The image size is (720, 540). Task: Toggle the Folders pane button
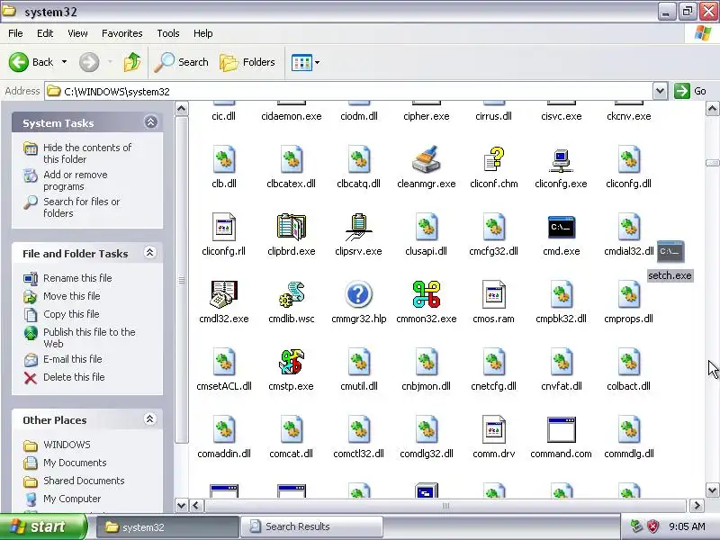pyautogui.click(x=247, y=62)
